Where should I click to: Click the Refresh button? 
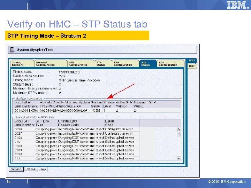[16, 169]
